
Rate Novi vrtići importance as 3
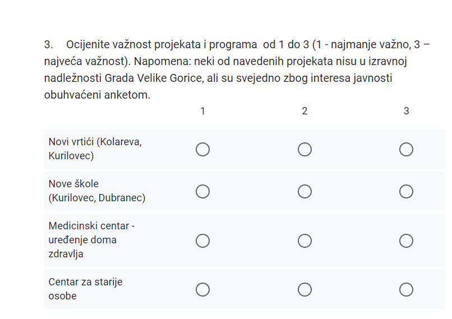(x=406, y=149)
